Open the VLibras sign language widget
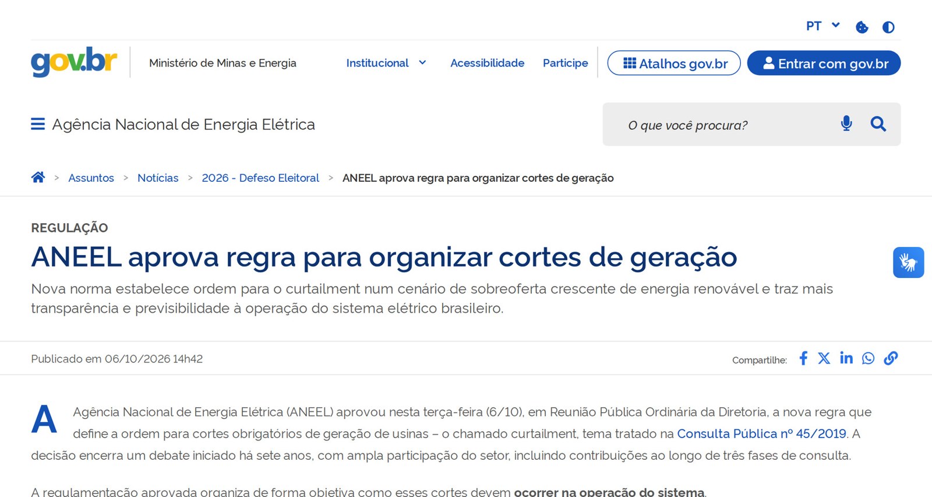 click(x=908, y=262)
